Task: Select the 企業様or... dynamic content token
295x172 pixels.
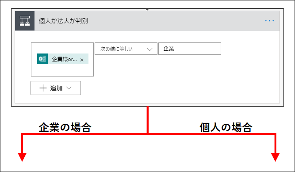Action: [63, 59]
